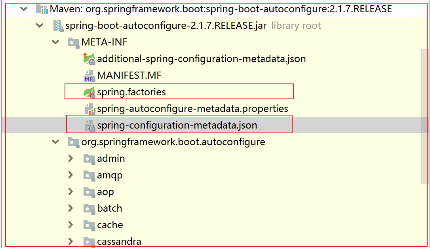Image resolution: width=430 pixels, height=248 pixels.
Task: Select the cache package entry
Action: [110, 225]
